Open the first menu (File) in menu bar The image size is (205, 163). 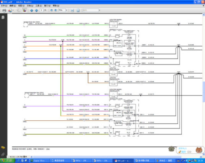pyautogui.click(x=4, y=6)
